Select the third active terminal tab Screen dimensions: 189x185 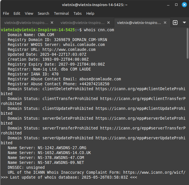click(x=139, y=23)
